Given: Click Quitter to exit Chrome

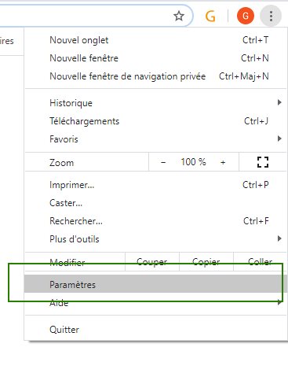Looking at the screenshot, I should click(x=155, y=330).
